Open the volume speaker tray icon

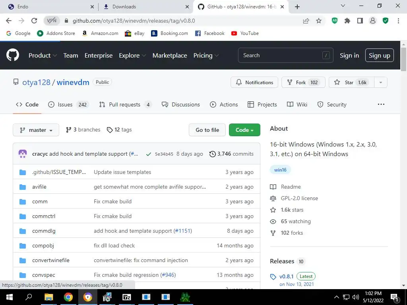356,297
